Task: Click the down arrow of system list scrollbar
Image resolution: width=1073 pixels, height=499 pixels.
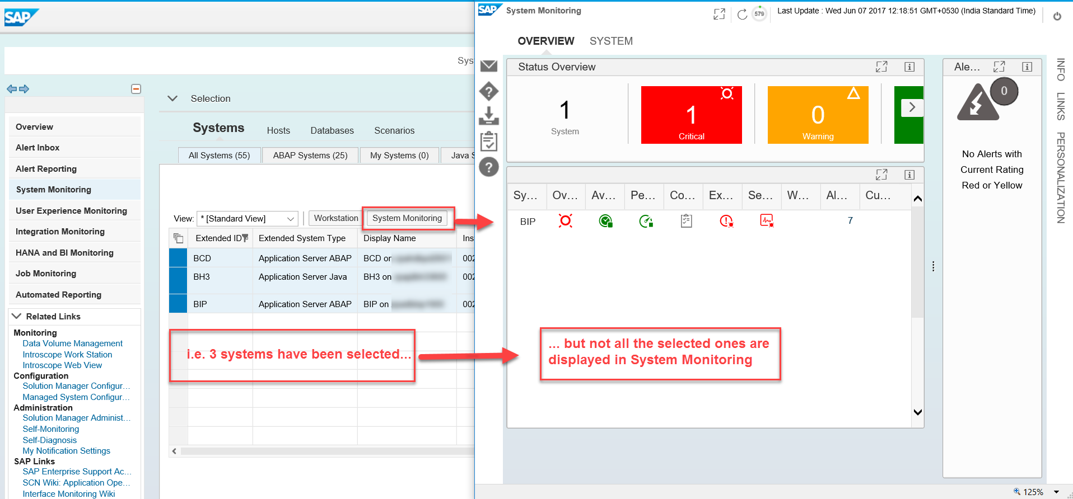Action: click(917, 412)
